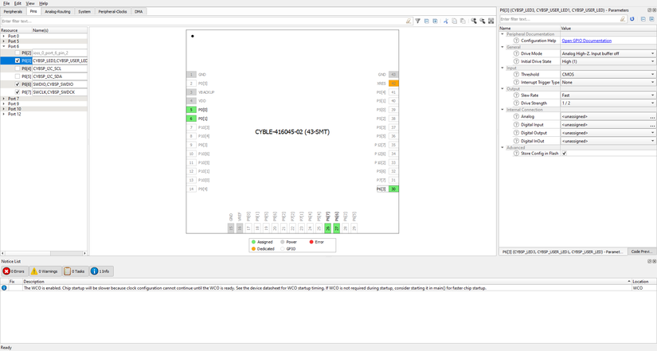This screenshot has width=657, height=351.
Task: Enable the P6[4] pin checkbox
Action: coord(18,68)
